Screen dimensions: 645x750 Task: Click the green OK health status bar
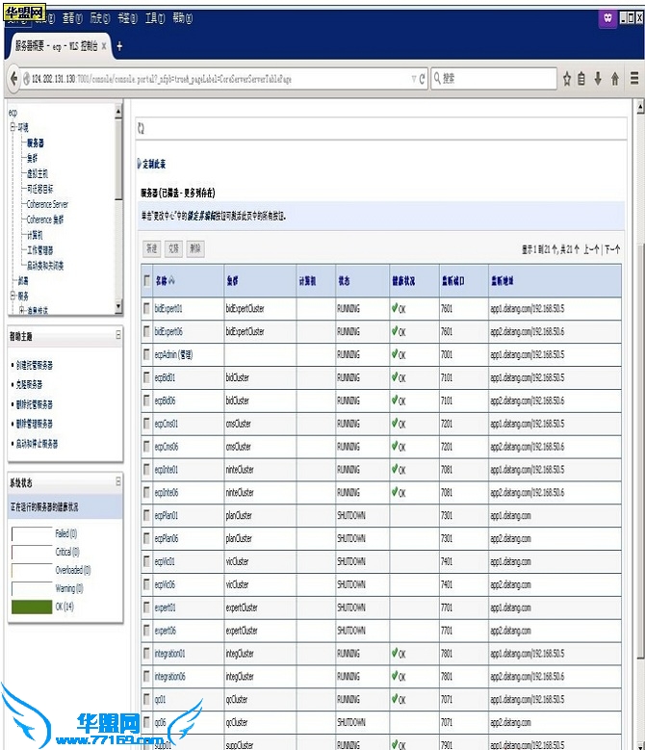coord(31,607)
